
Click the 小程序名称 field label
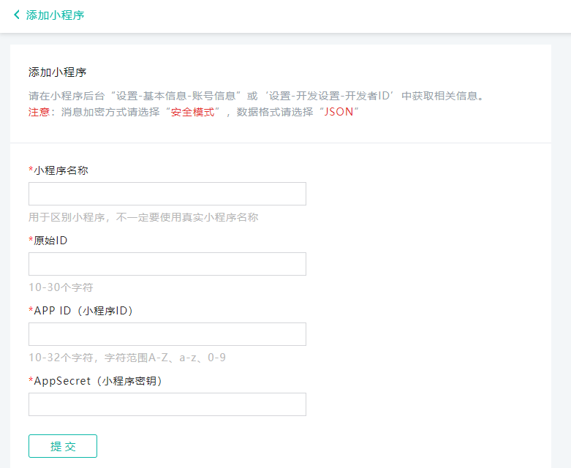point(61,170)
